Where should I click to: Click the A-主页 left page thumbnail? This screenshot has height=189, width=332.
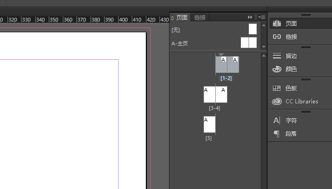pos(245,43)
